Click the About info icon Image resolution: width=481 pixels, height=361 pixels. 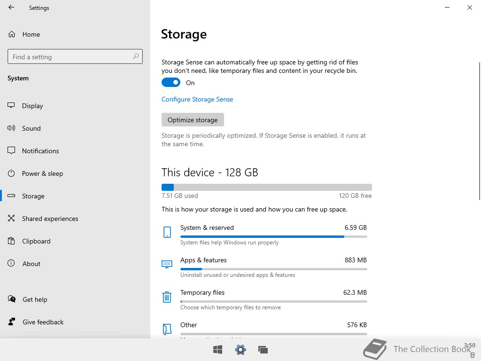click(x=11, y=263)
